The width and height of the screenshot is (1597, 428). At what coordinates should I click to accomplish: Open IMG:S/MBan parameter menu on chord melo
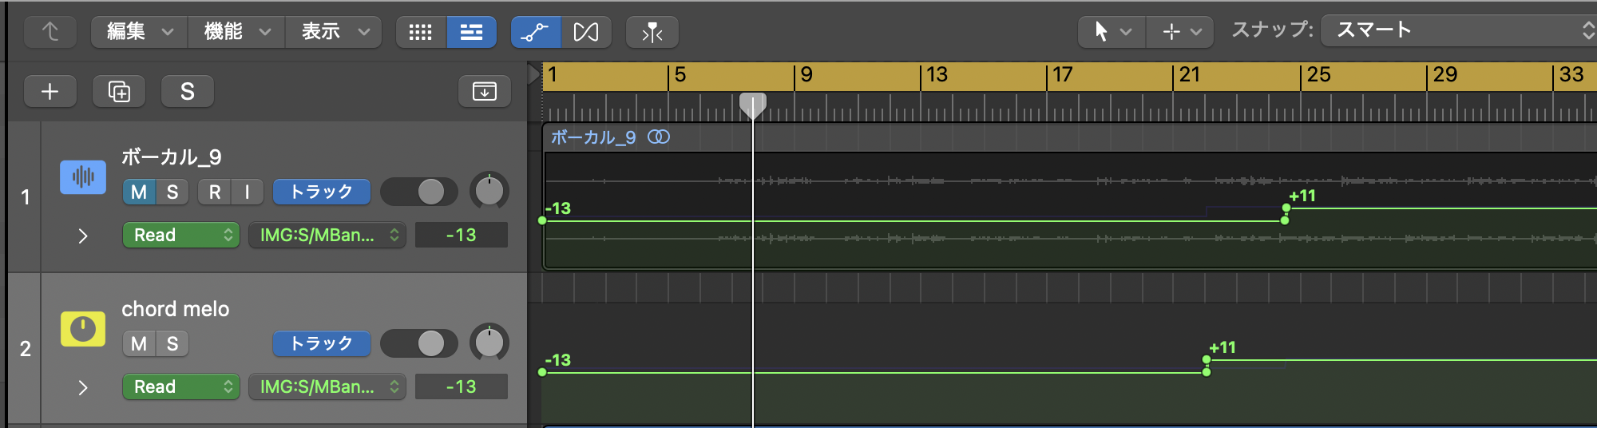[327, 386]
